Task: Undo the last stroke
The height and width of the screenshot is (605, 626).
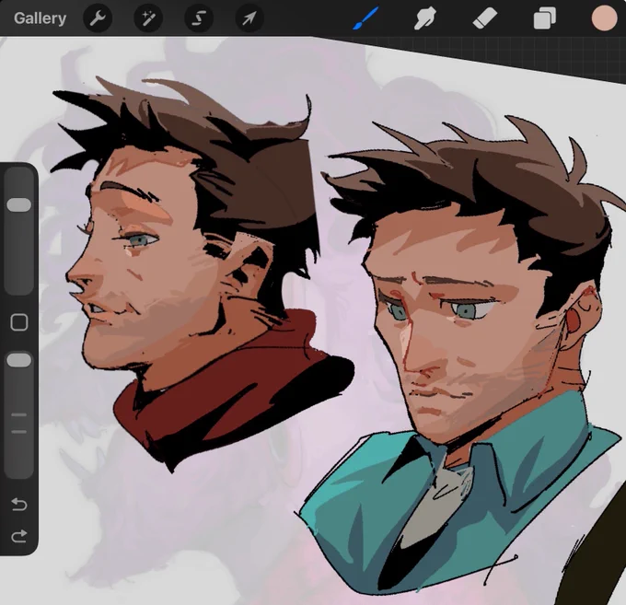Action: click(19, 504)
